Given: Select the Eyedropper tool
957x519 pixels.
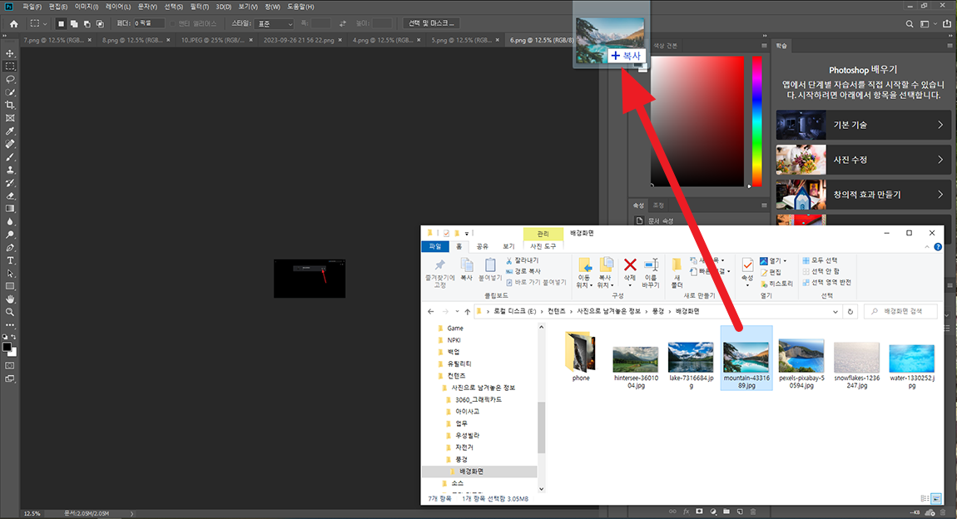Looking at the screenshot, I should 10,131.
